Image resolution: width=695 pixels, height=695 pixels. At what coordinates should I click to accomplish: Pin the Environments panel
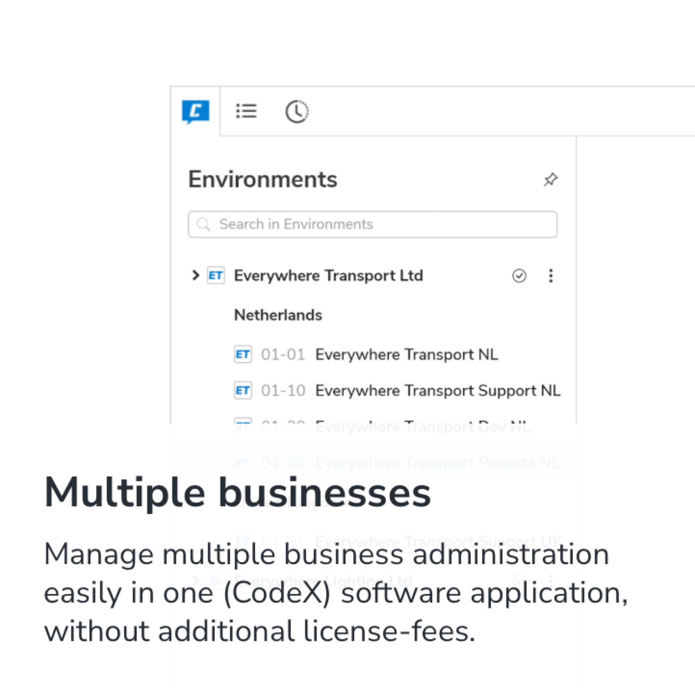pyautogui.click(x=551, y=180)
